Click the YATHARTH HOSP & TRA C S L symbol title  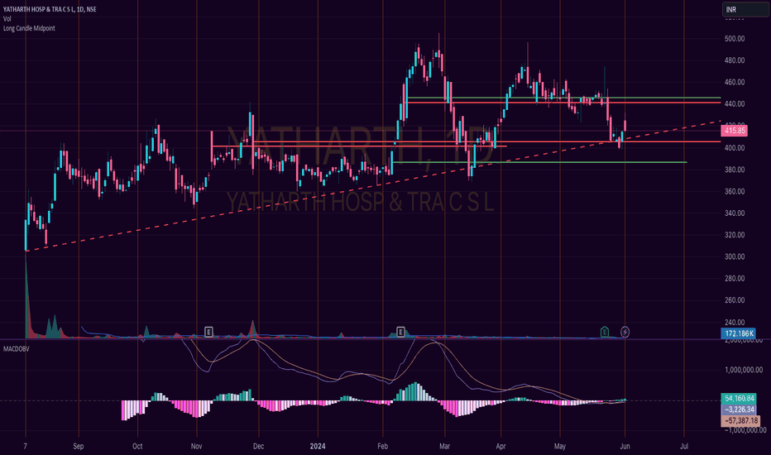click(x=50, y=9)
